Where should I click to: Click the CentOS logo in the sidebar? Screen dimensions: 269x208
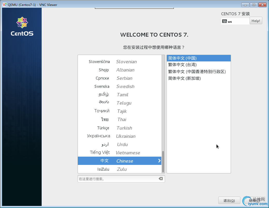[x=22, y=26]
